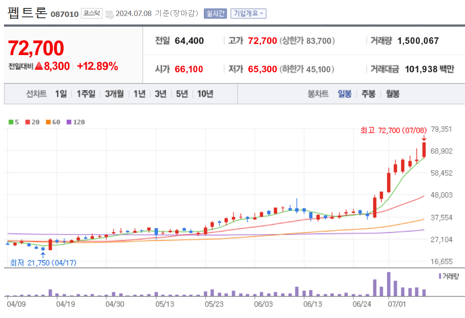
Task: Click the 79,351 price axis label
Action: pyautogui.click(x=441, y=129)
